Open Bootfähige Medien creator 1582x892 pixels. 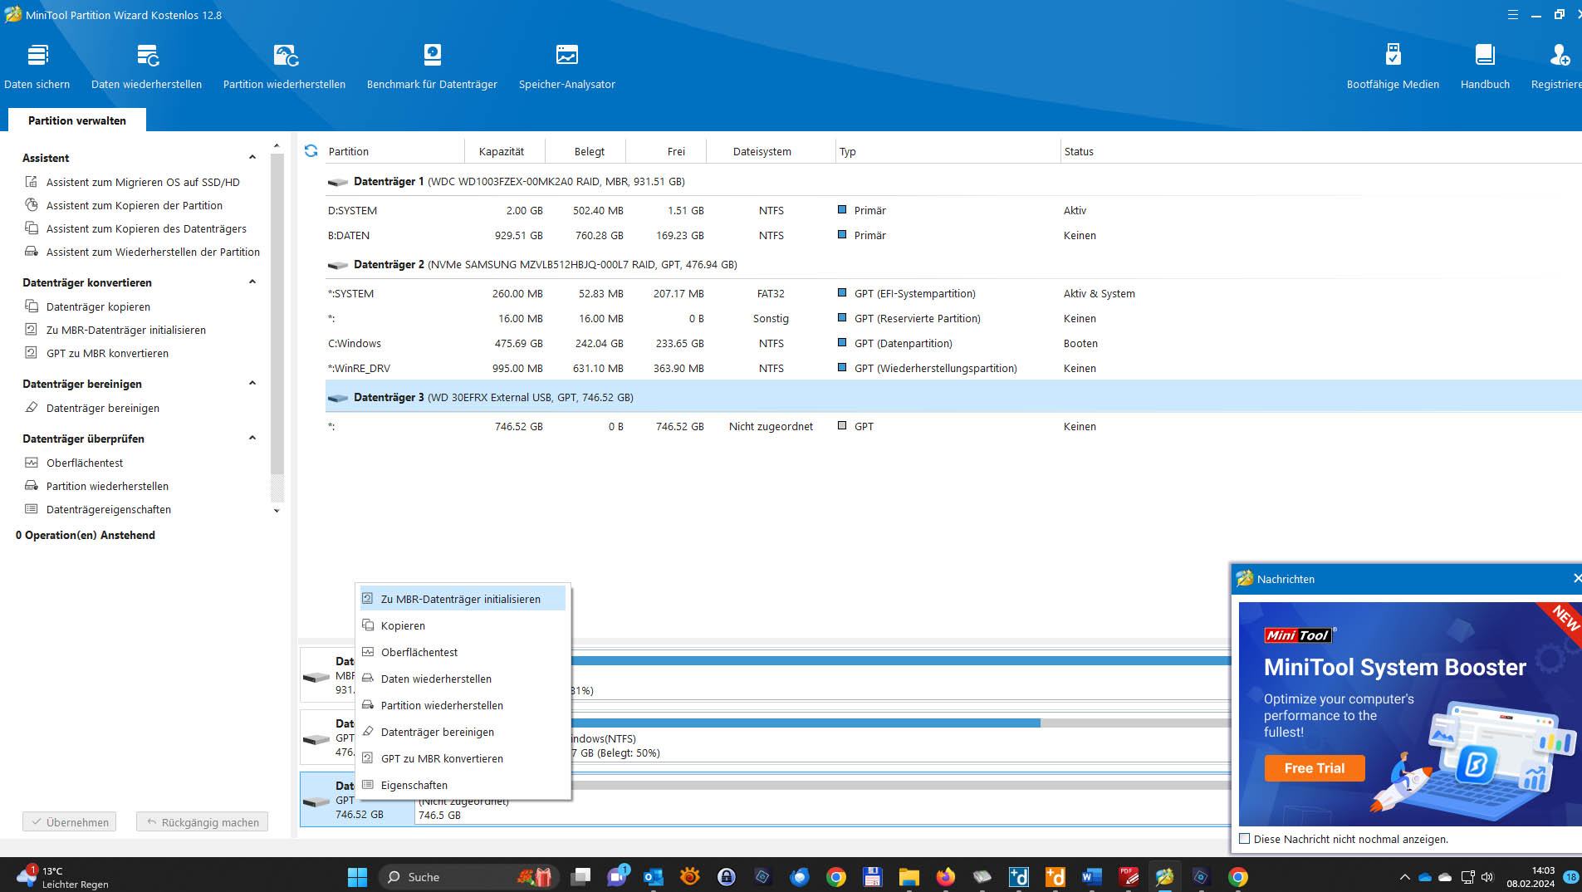[1393, 66]
